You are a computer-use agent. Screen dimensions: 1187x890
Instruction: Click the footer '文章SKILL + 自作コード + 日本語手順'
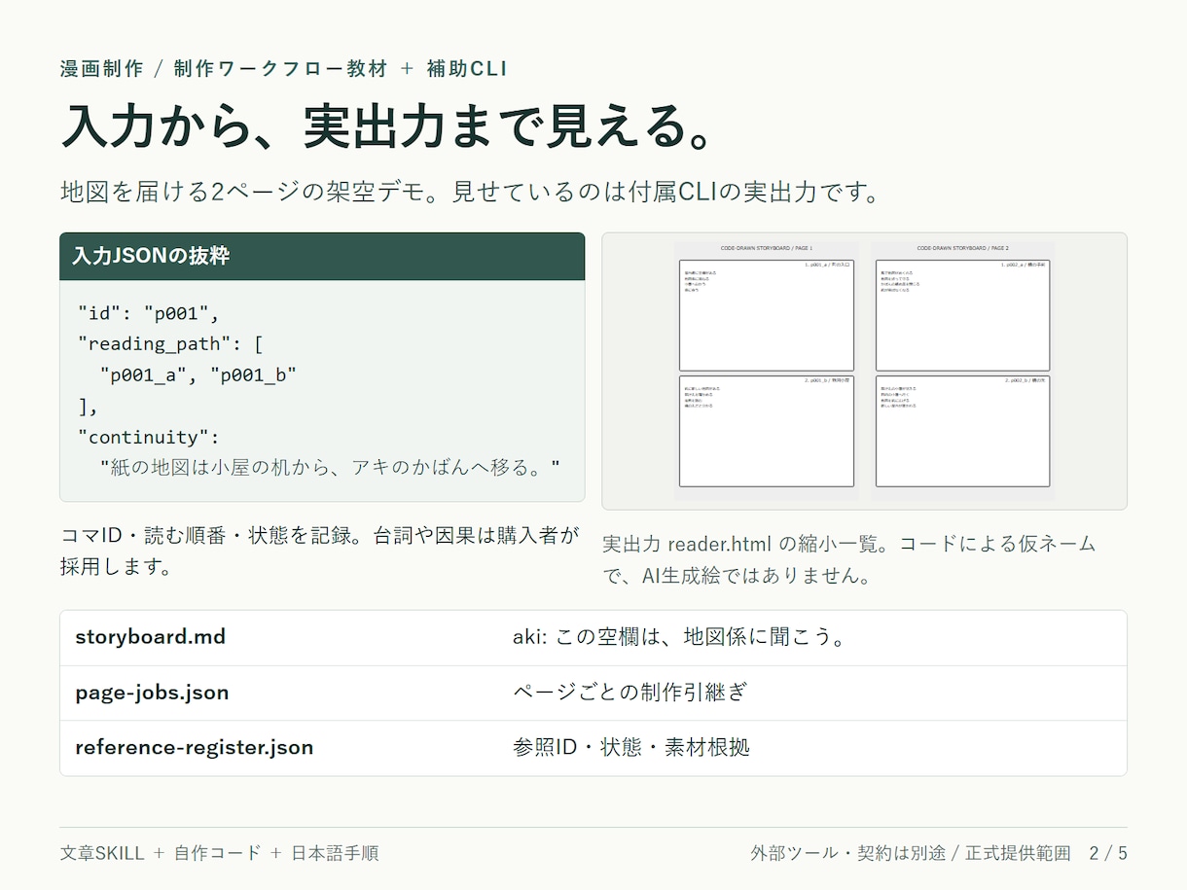tap(219, 853)
